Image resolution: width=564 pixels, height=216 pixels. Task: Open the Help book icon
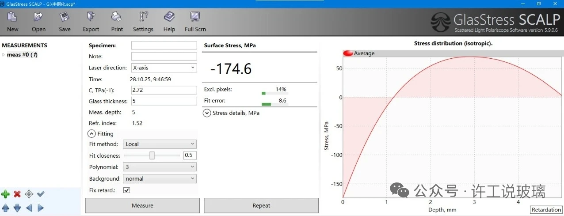(x=169, y=17)
